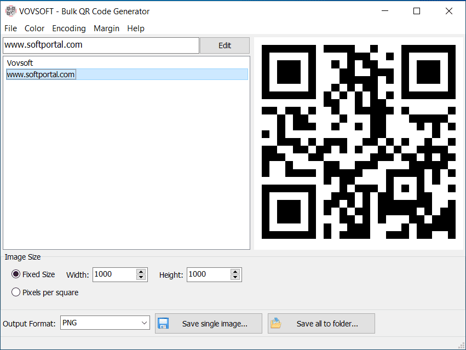The image size is (466, 350).
Task: Click into the Width value field
Action: coord(114,274)
